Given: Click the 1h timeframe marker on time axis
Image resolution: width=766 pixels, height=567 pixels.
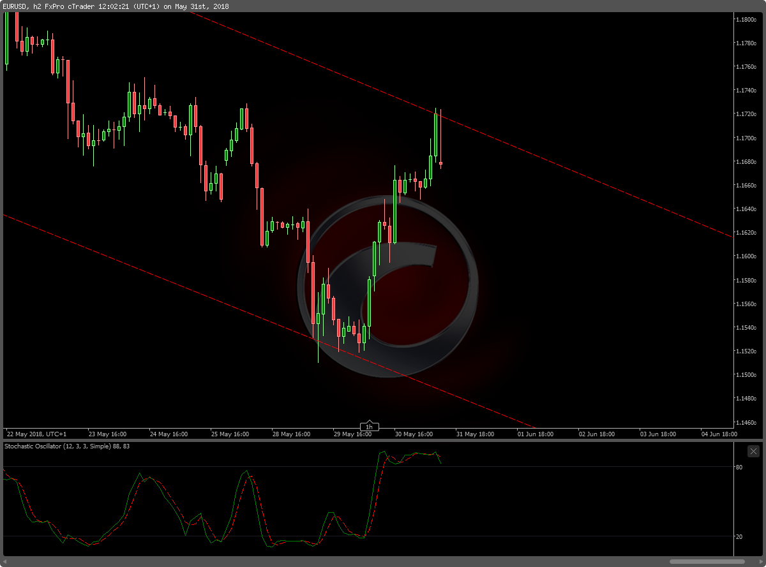Looking at the screenshot, I should point(369,427).
